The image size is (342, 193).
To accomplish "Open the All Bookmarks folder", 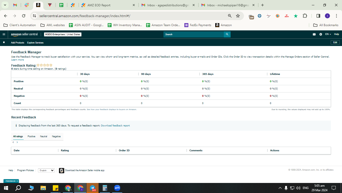I will click(x=326, y=25).
